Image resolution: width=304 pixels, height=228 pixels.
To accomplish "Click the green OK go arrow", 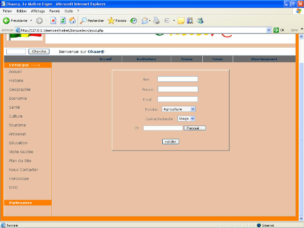I will 276,30.
